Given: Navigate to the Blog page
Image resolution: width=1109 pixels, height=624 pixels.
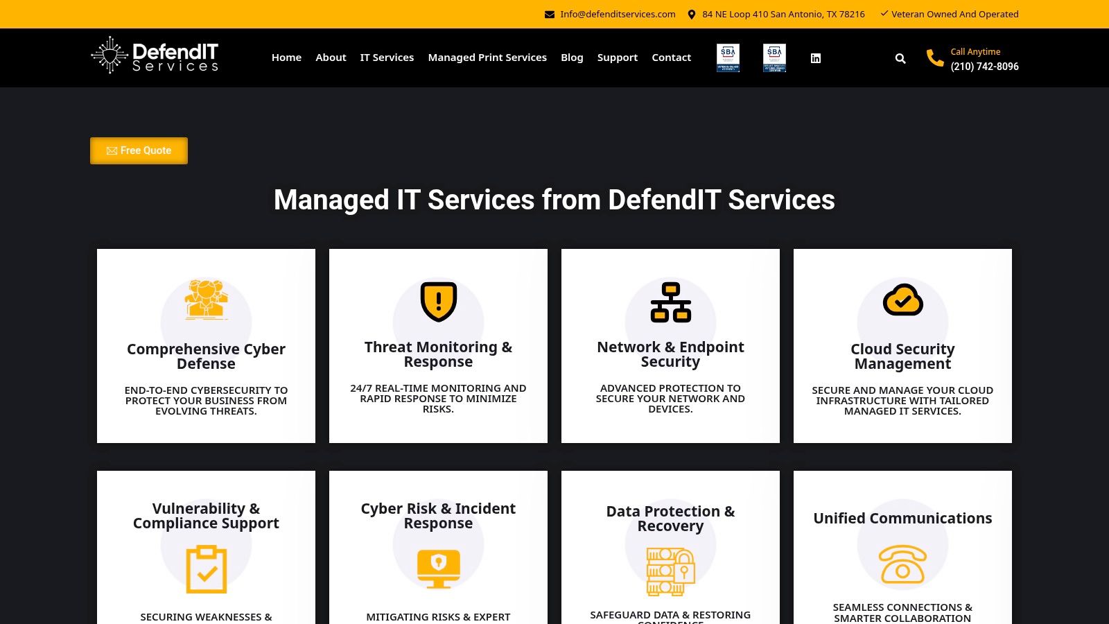Looking at the screenshot, I should [572, 58].
